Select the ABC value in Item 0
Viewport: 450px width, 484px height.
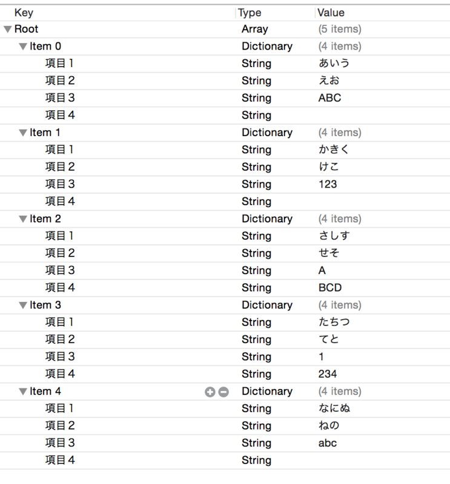click(329, 98)
